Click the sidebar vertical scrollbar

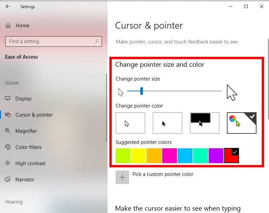coord(107,108)
